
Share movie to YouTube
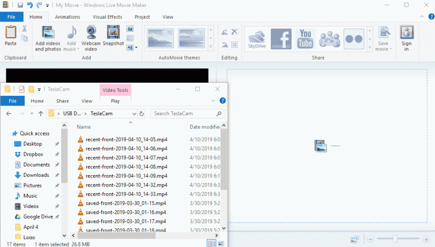pyautogui.click(x=305, y=39)
